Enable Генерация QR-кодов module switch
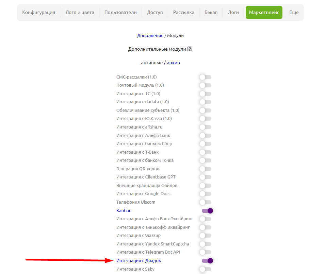Viewport: 326px width, 274px height. point(206,169)
